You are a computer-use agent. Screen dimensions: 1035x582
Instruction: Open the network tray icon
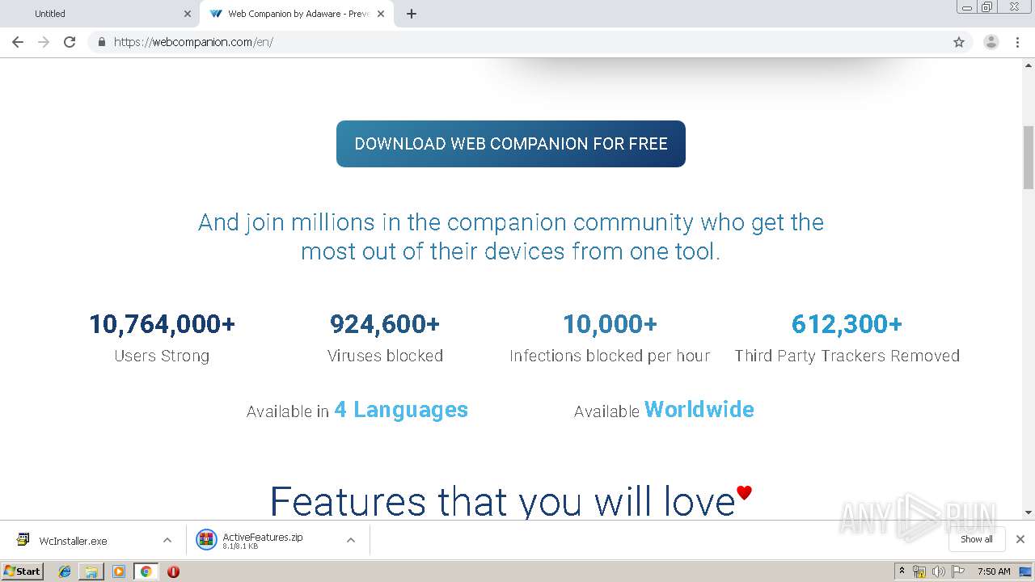[x=919, y=571]
